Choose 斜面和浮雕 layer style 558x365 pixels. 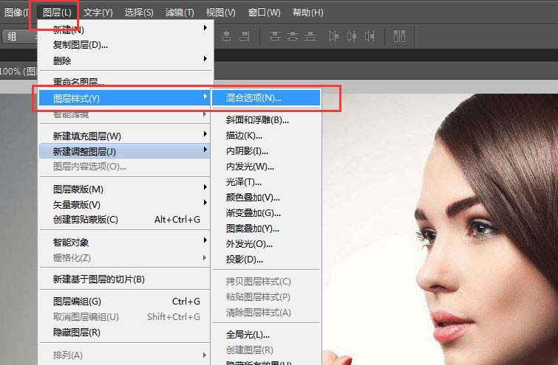coord(257,119)
